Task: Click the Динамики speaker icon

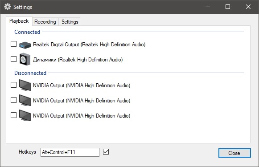Action: pos(25,59)
